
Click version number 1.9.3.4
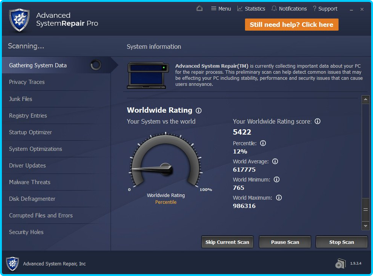pyautogui.click(x=356, y=264)
